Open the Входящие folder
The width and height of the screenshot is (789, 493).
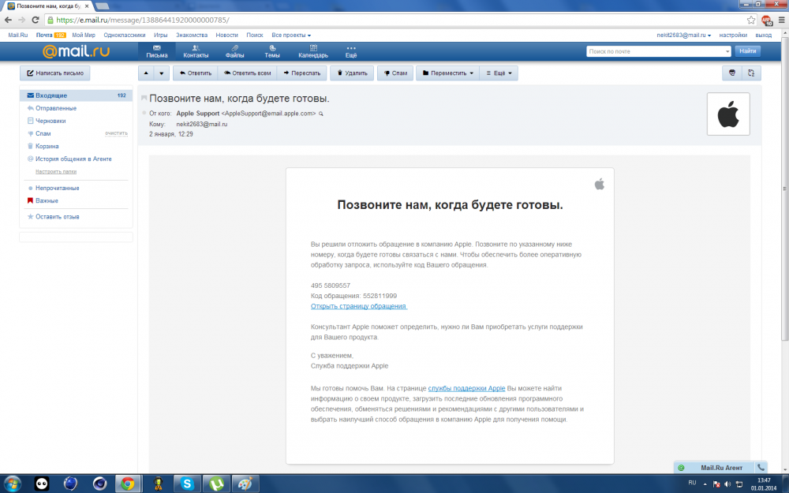pos(76,95)
